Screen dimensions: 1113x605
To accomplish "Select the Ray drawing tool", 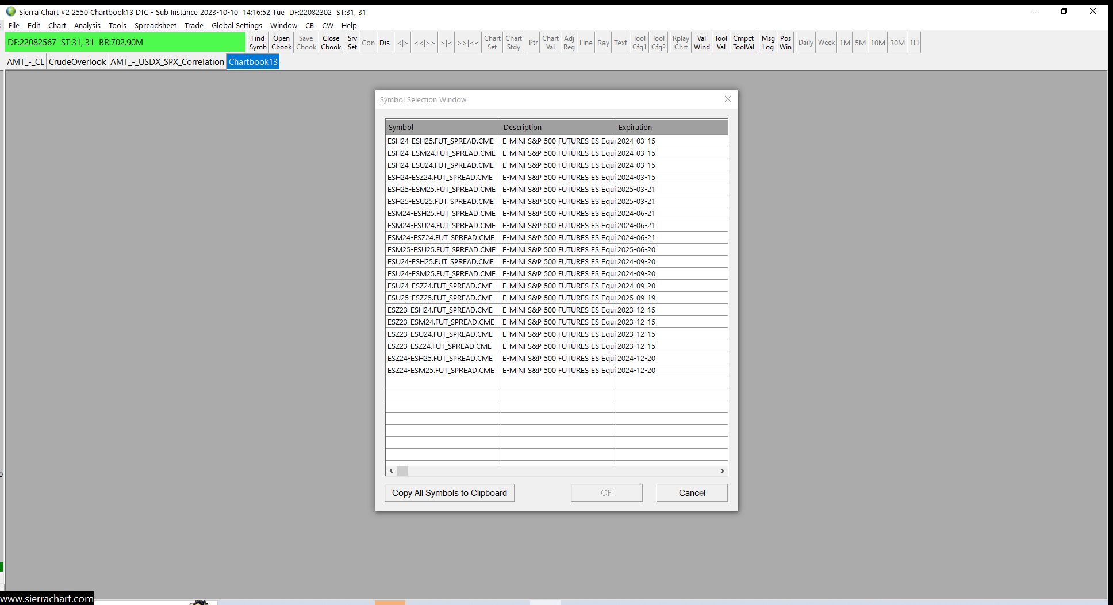I will pyautogui.click(x=603, y=43).
